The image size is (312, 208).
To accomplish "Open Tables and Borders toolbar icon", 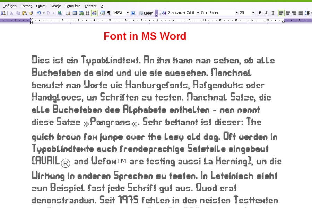I will [x=68, y=13].
